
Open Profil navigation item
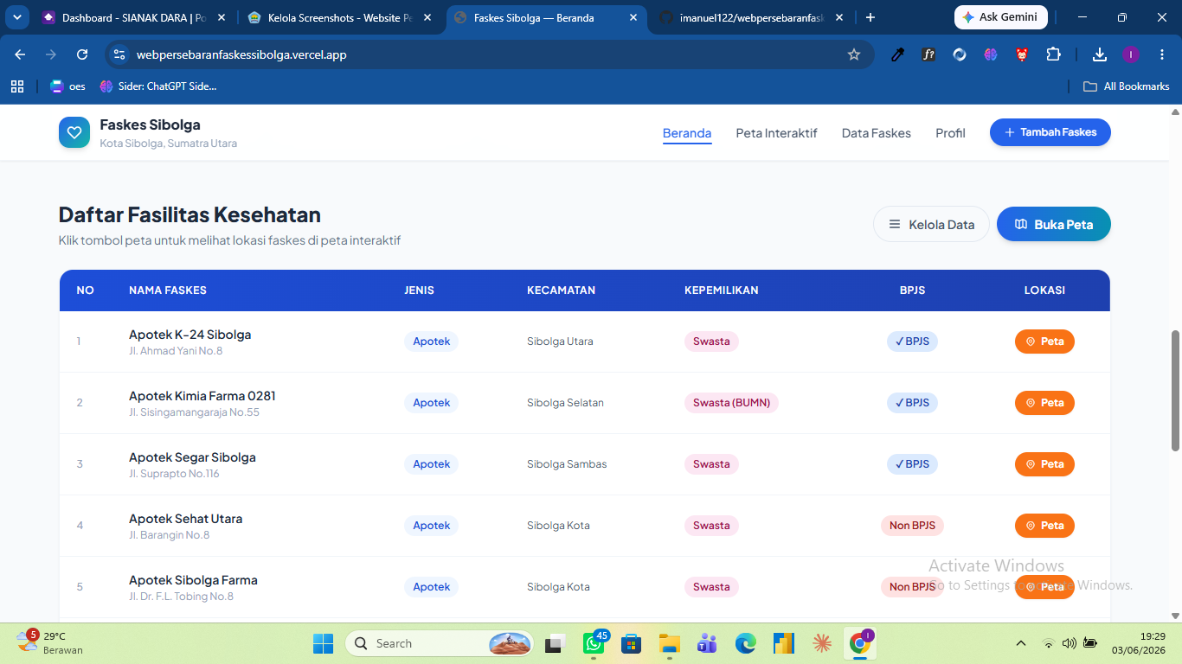click(950, 133)
